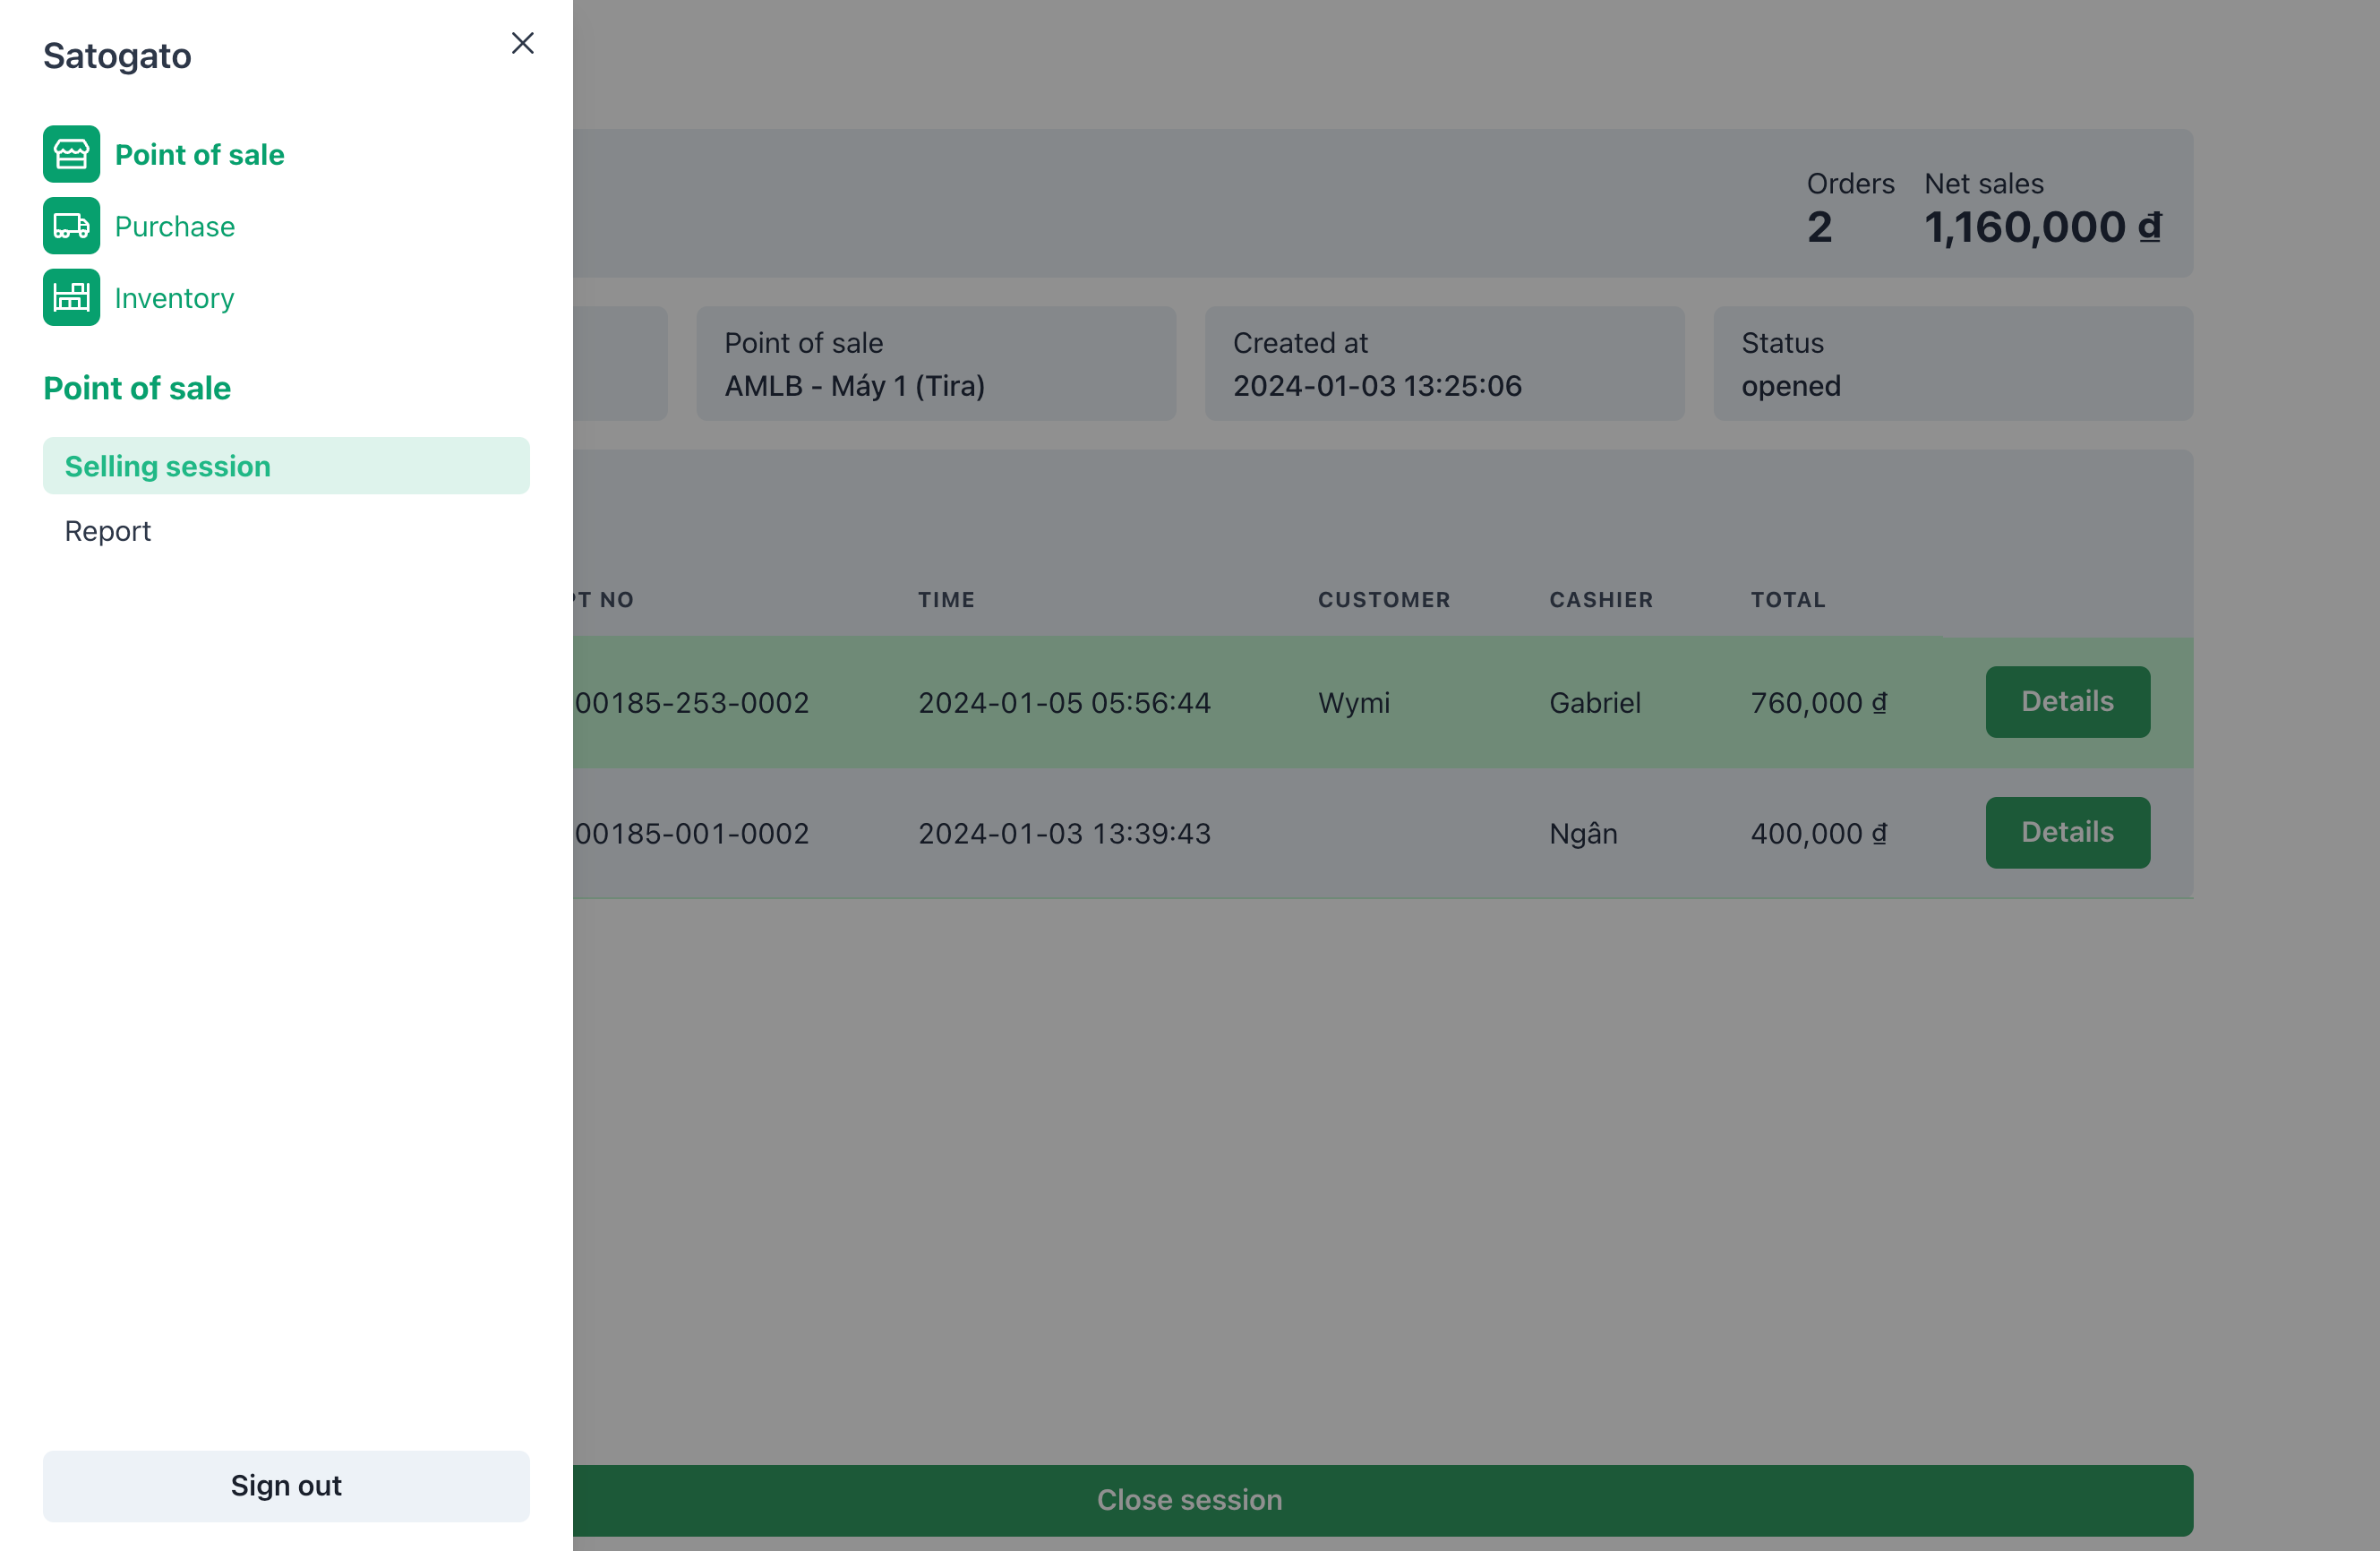Click the TOTAL column header
2380x1551 pixels.
[x=1787, y=600]
